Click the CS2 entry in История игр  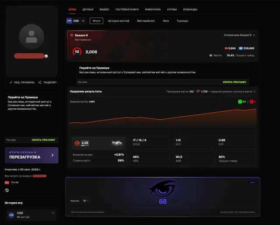[x=31, y=215]
